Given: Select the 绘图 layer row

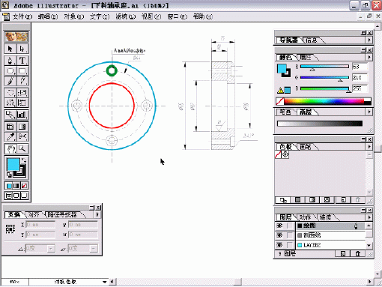Looking at the screenshot, I should click(330, 226).
